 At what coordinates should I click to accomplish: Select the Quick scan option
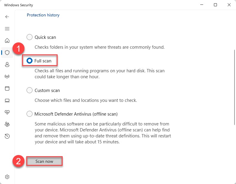click(x=30, y=37)
